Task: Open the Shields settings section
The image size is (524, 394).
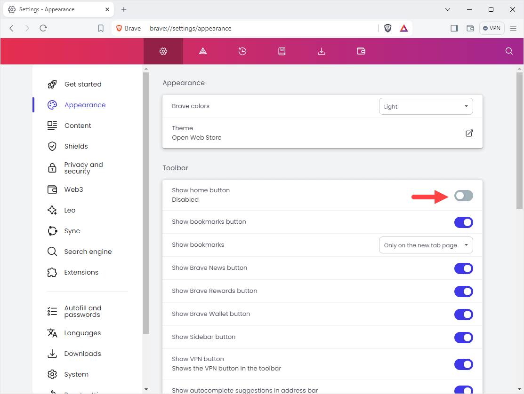Action: (x=76, y=147)
